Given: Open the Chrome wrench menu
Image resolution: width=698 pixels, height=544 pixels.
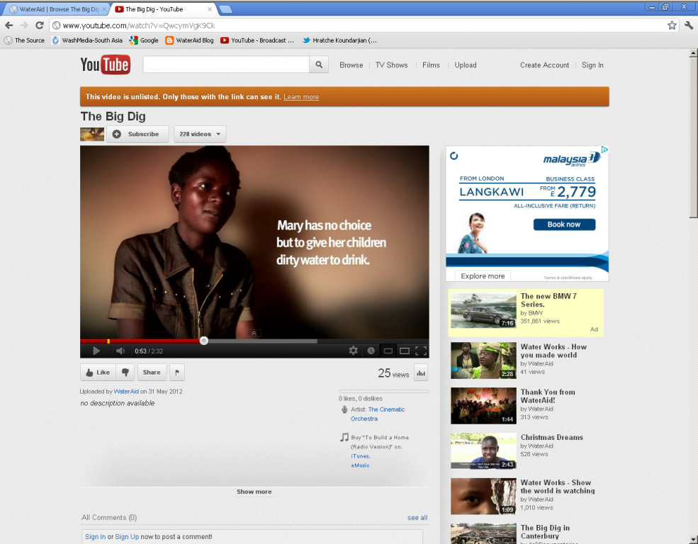Looking at the screenshot, I should (x=688, y=25).
